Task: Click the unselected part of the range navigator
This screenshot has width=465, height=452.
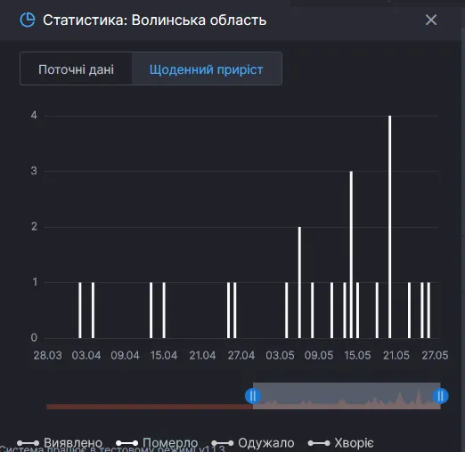Action: coord(150,407)
